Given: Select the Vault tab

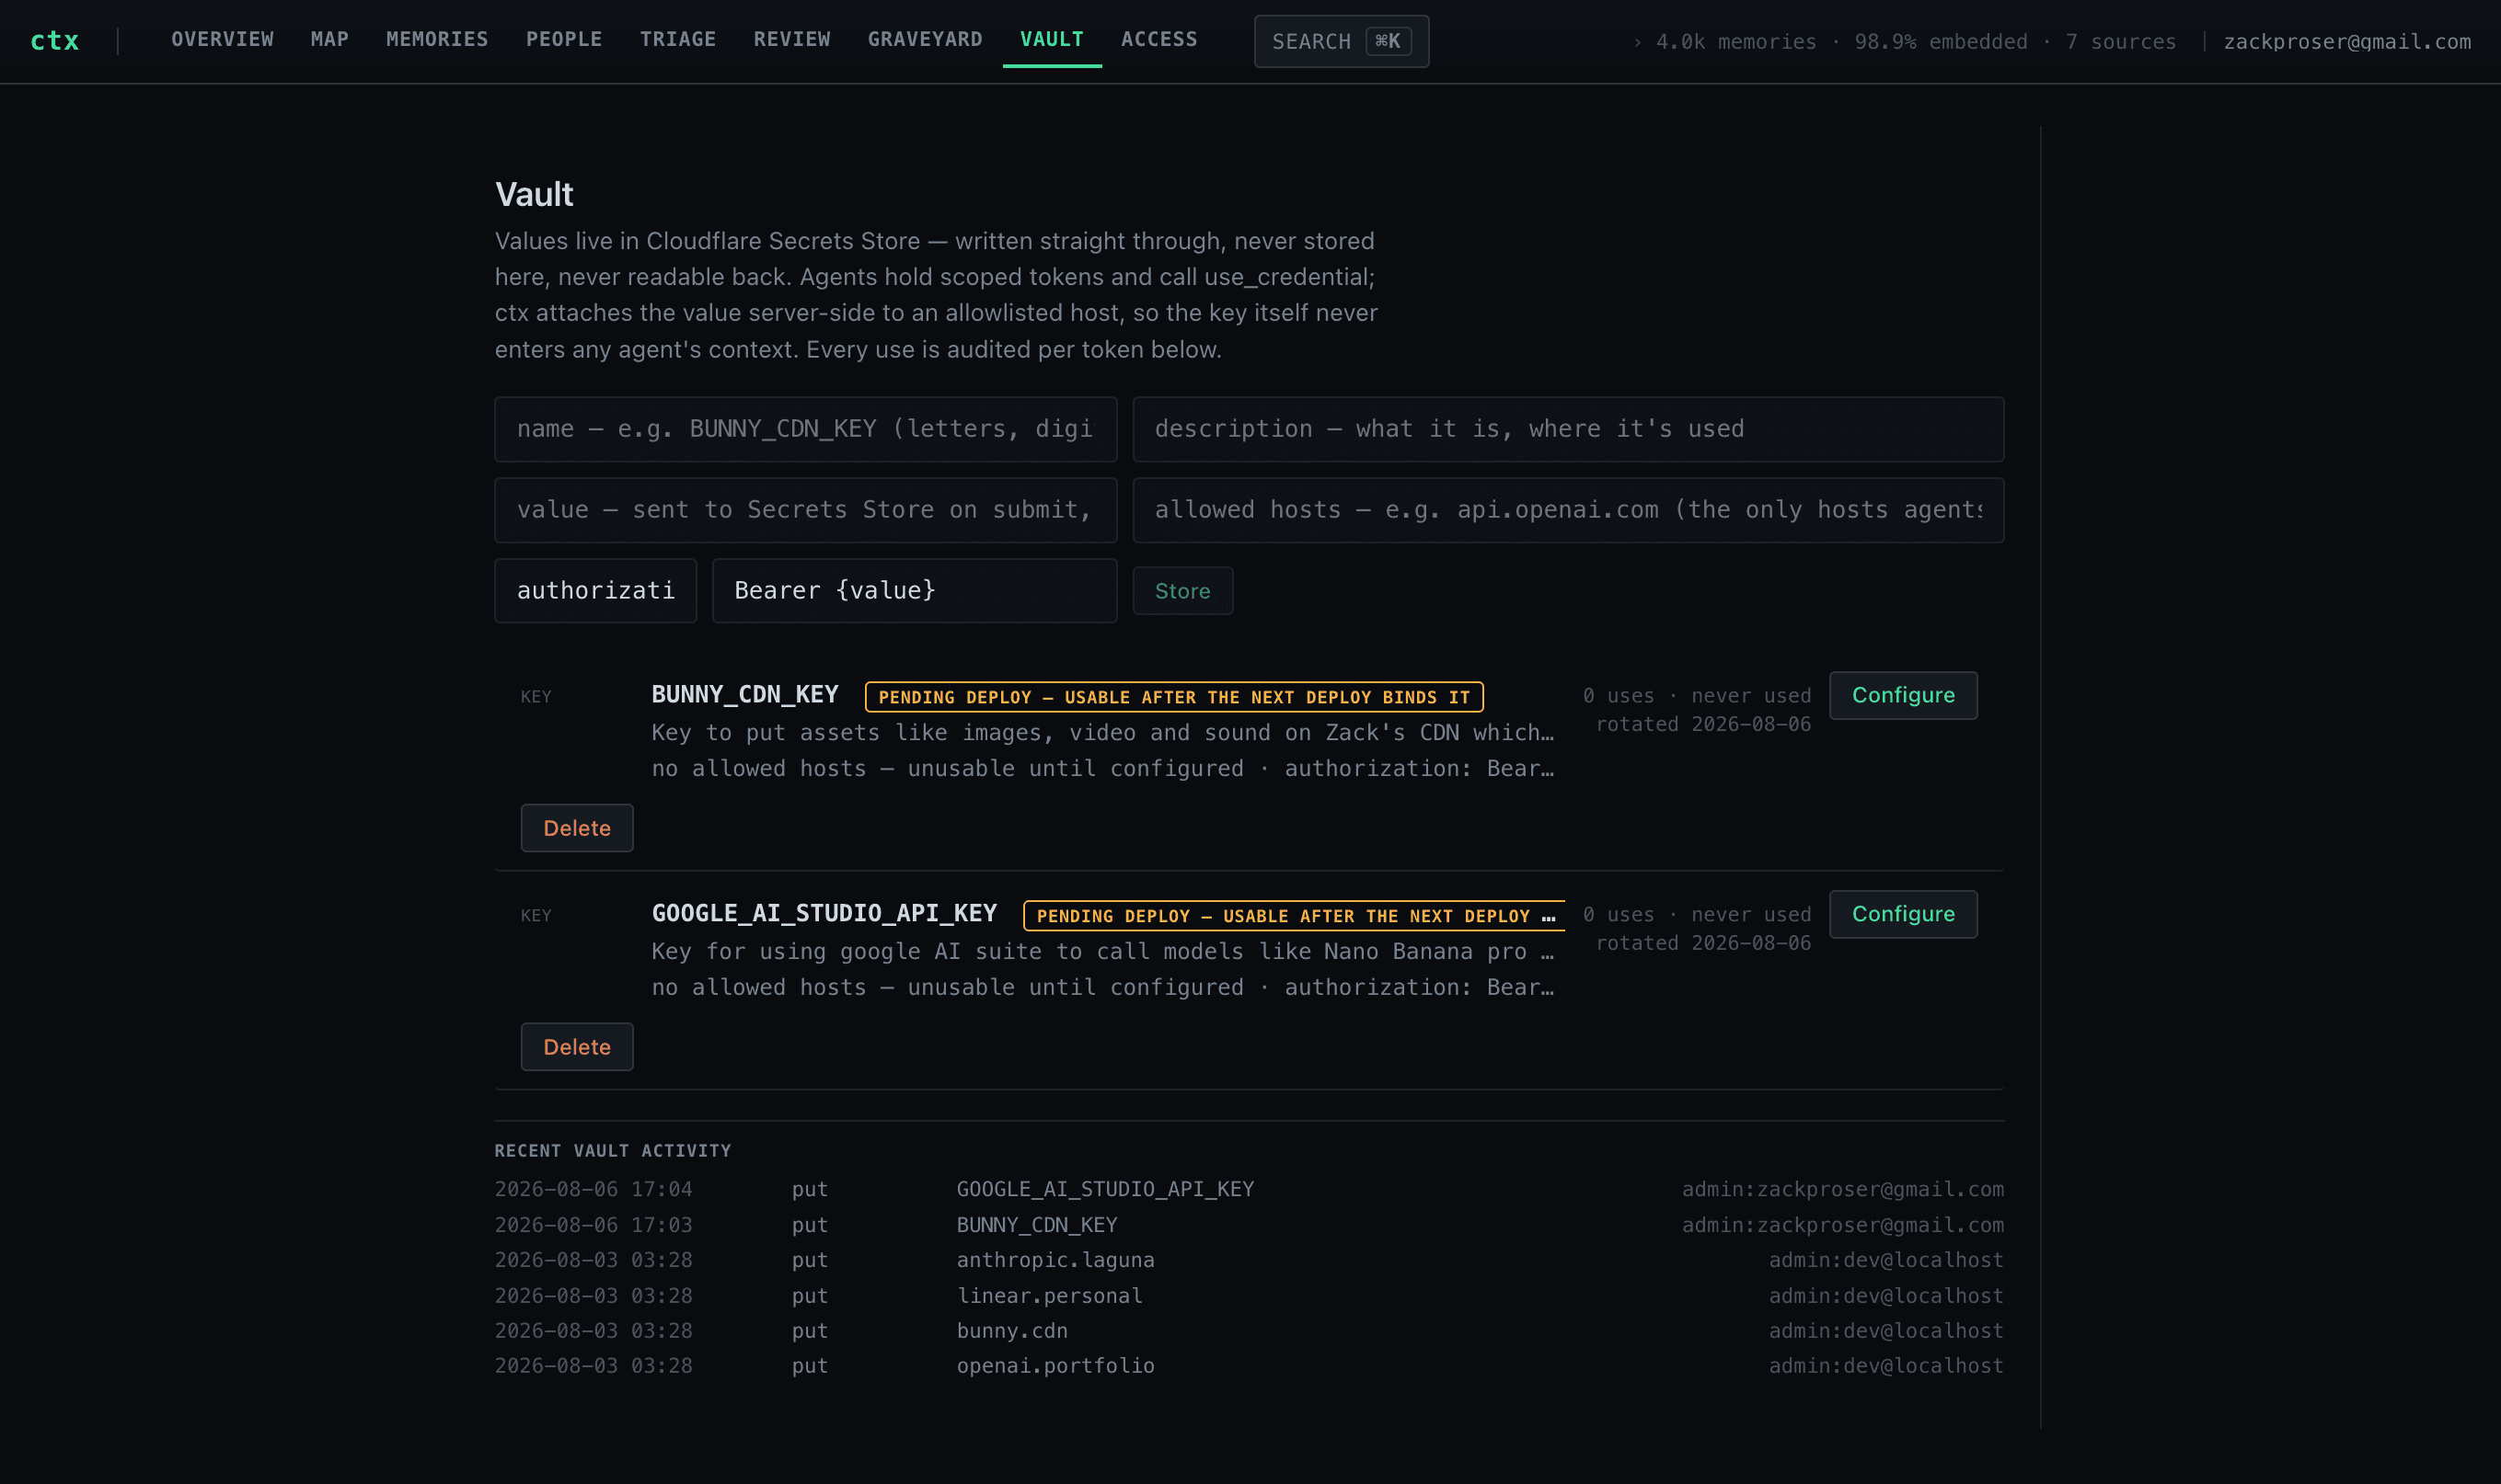Looking at the screenshot, I should point(1051,40).
